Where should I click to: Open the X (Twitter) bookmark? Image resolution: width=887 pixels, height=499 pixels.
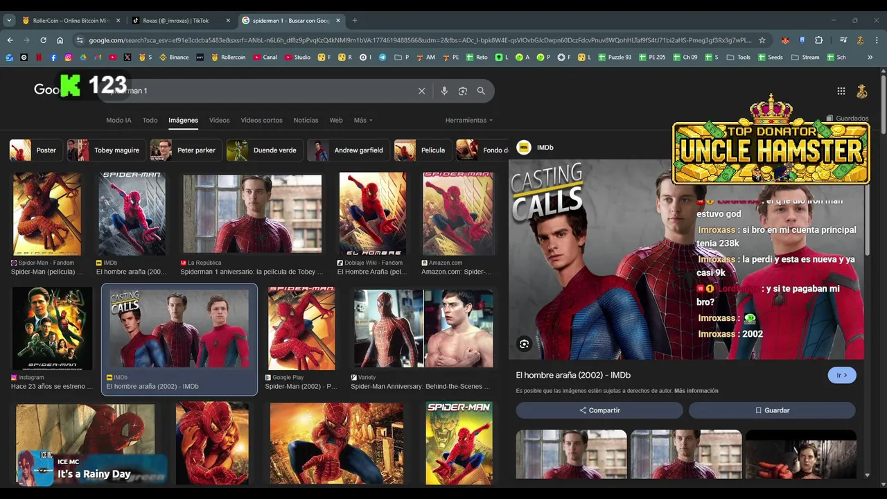[x=128, y=58]
